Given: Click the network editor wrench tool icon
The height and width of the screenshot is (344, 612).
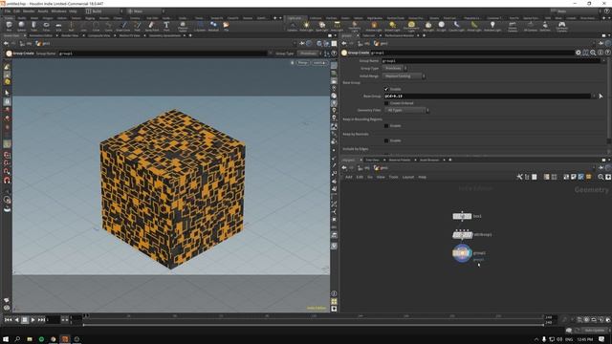Looking at the screenshot, I should [519, 177].
